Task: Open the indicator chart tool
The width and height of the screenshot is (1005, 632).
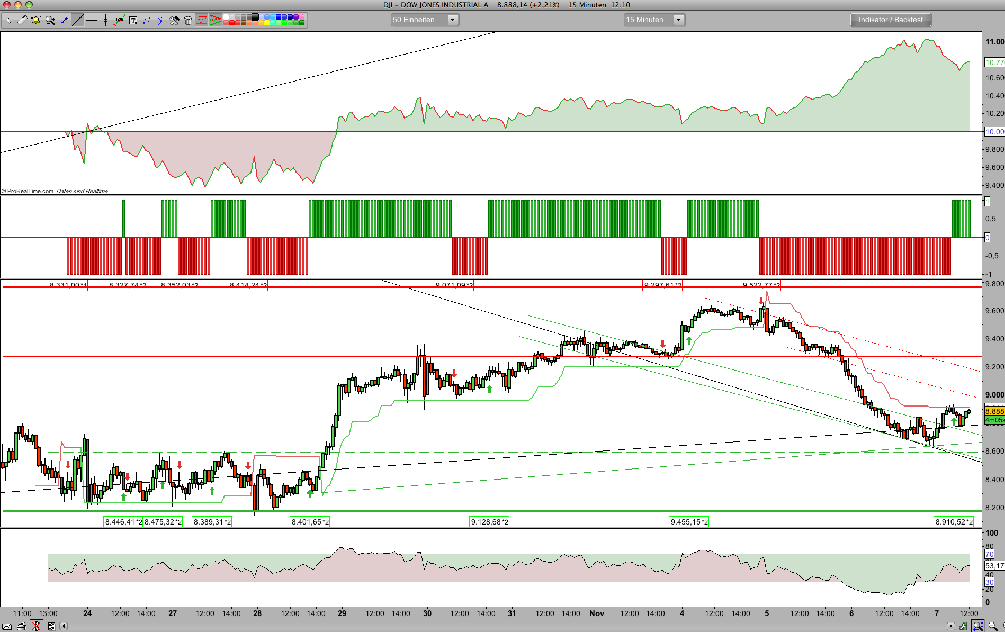Action: (x=119, y=20)
